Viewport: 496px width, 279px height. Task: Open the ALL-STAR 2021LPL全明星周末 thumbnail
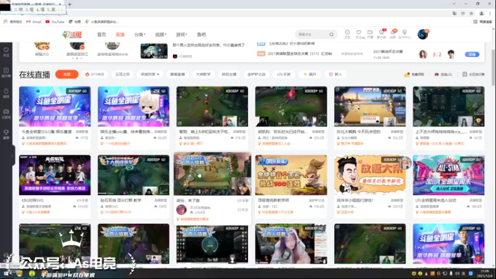448,175
